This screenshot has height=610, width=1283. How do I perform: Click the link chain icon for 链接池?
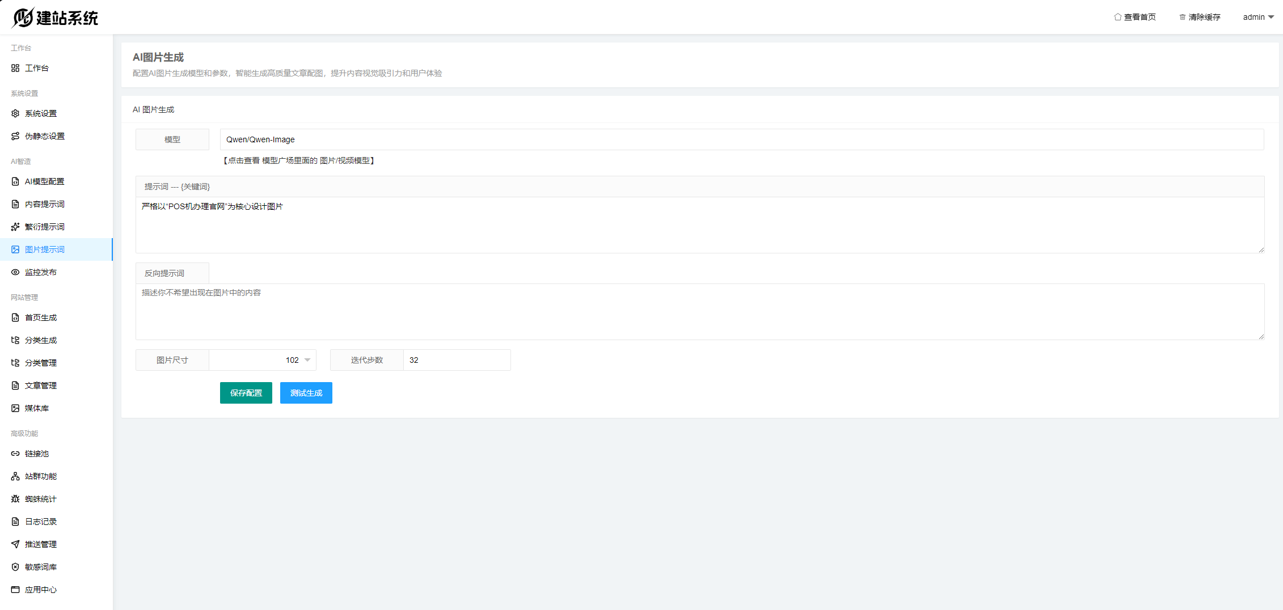click(15, 454)
